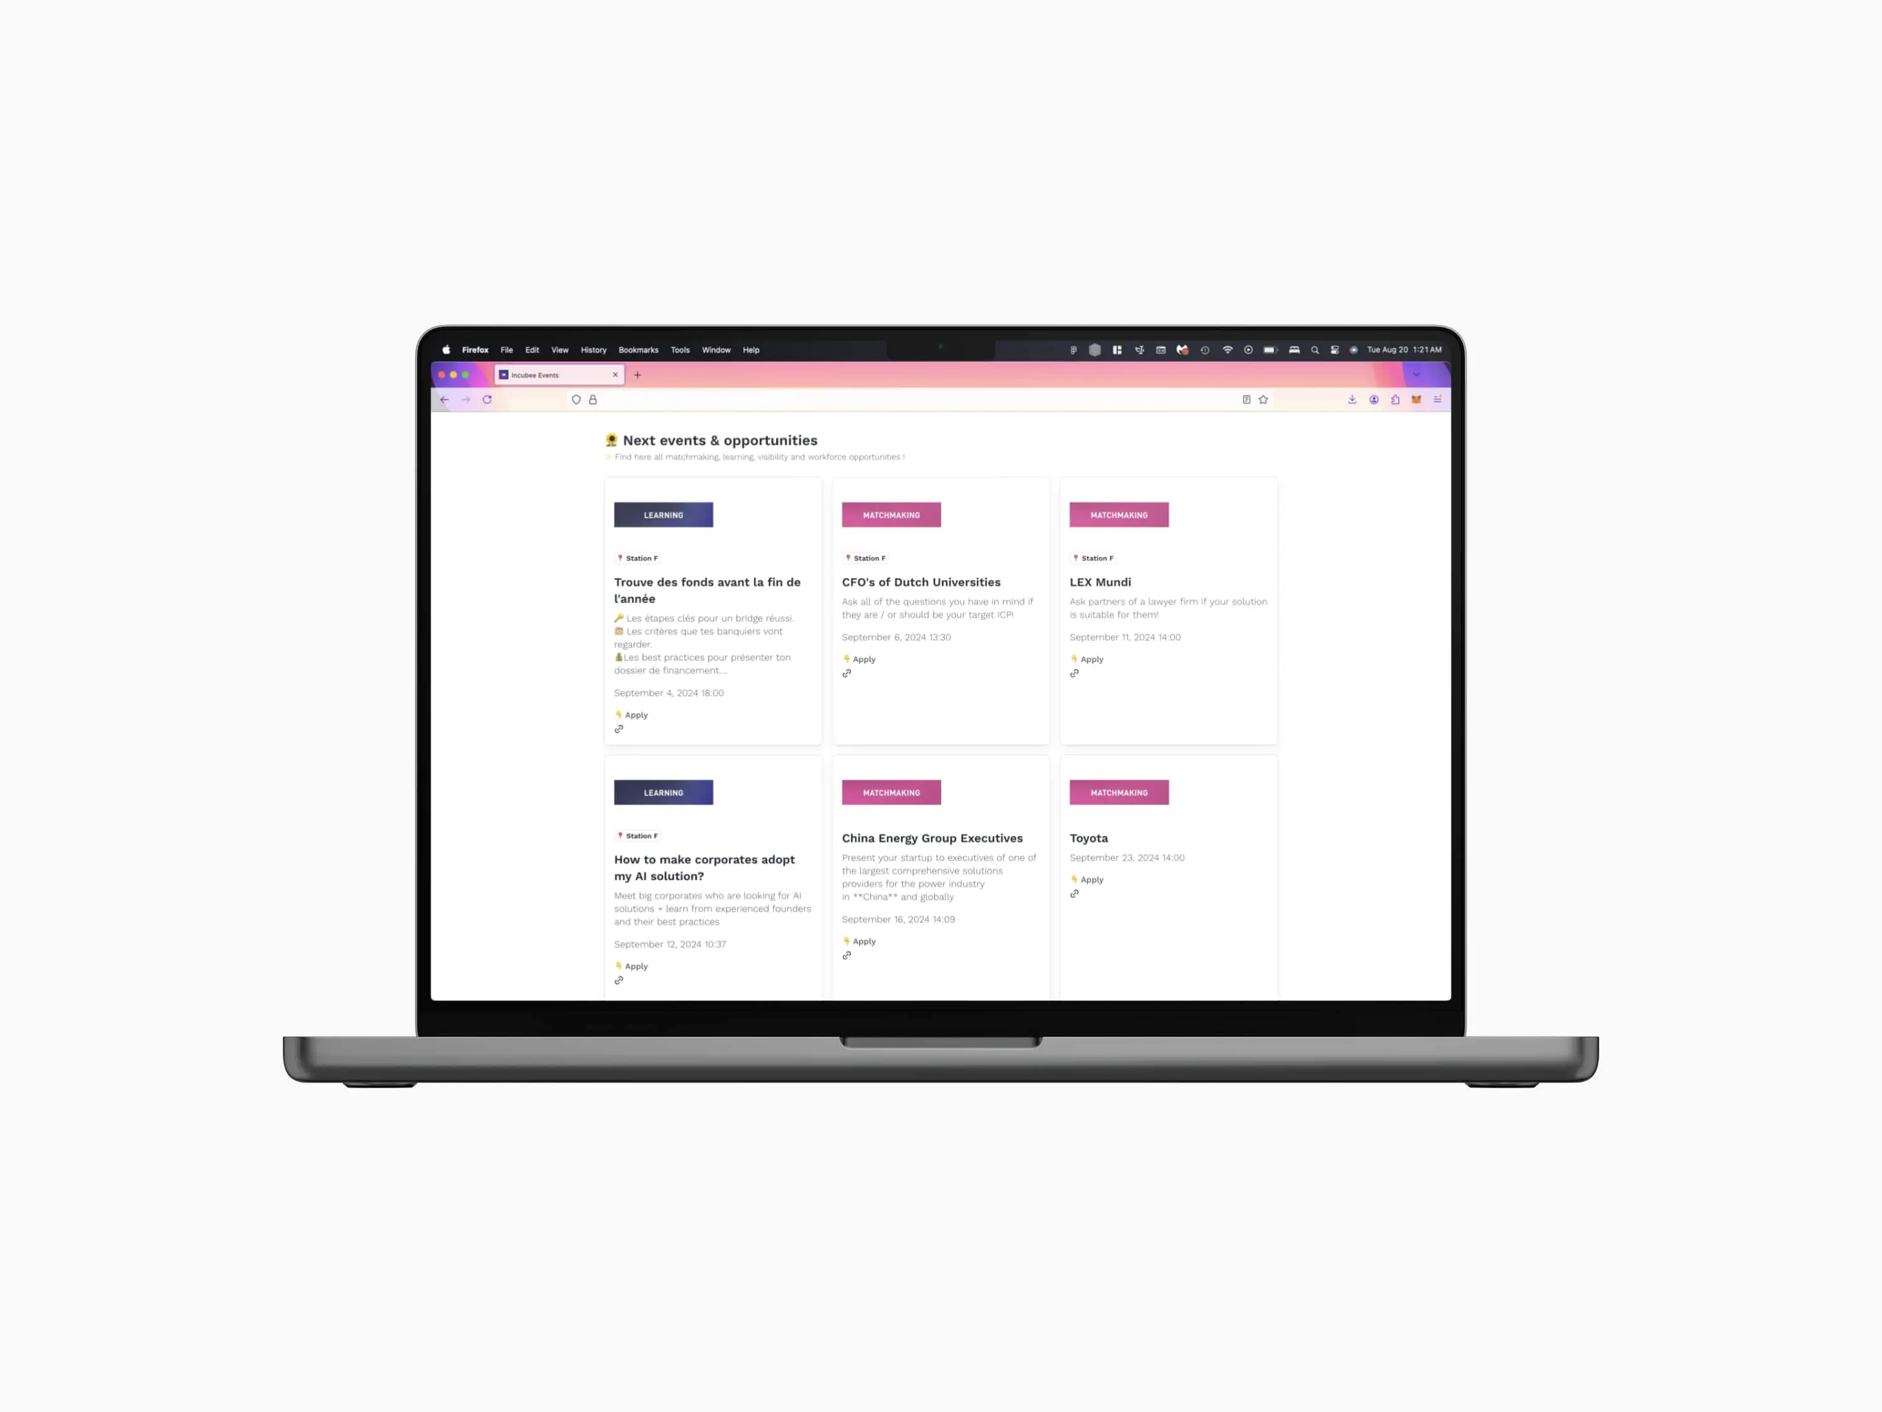
Task: Click Apply on Toyota matchmaking card
Action: (x=1091, y=880)
